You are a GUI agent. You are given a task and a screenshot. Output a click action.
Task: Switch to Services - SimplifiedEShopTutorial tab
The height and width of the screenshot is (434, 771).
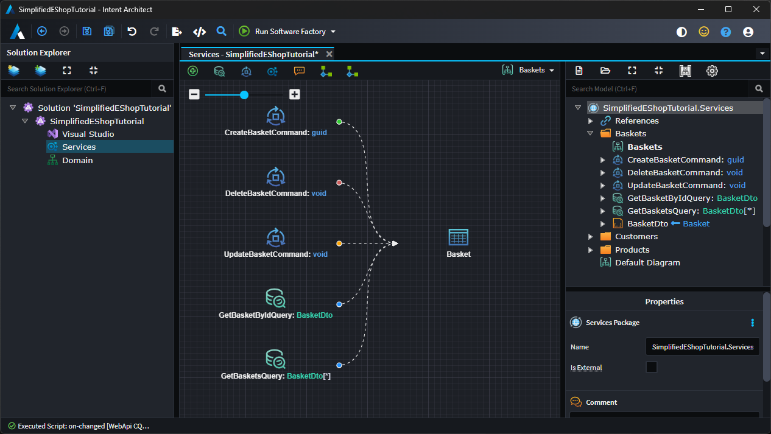point(253,54)
